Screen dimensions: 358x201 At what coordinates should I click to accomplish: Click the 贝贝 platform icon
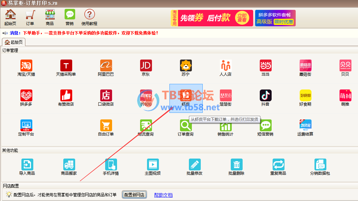[x=345, y=68]
